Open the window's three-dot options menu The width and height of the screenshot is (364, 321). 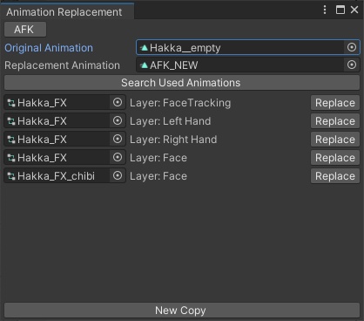pos(325,10)
